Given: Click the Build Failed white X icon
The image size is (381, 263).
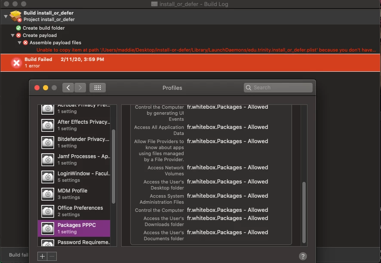Looking at the screenshot, I should point(16,63).
